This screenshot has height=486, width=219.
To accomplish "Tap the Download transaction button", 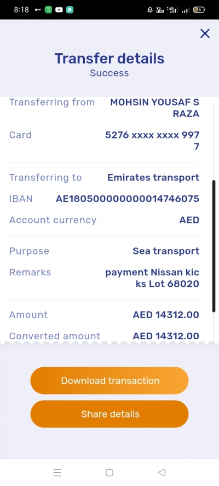I will (x=109, y=380).
